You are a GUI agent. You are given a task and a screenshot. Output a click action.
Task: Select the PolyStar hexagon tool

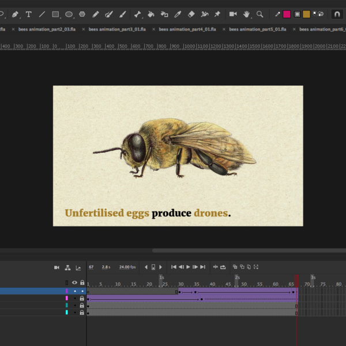point(82,14)
